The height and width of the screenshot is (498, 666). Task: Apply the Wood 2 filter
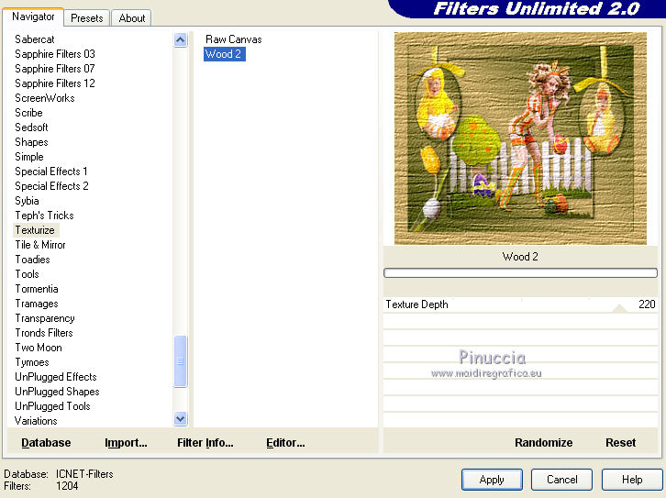pyautogui.click(x=492, y=480)
